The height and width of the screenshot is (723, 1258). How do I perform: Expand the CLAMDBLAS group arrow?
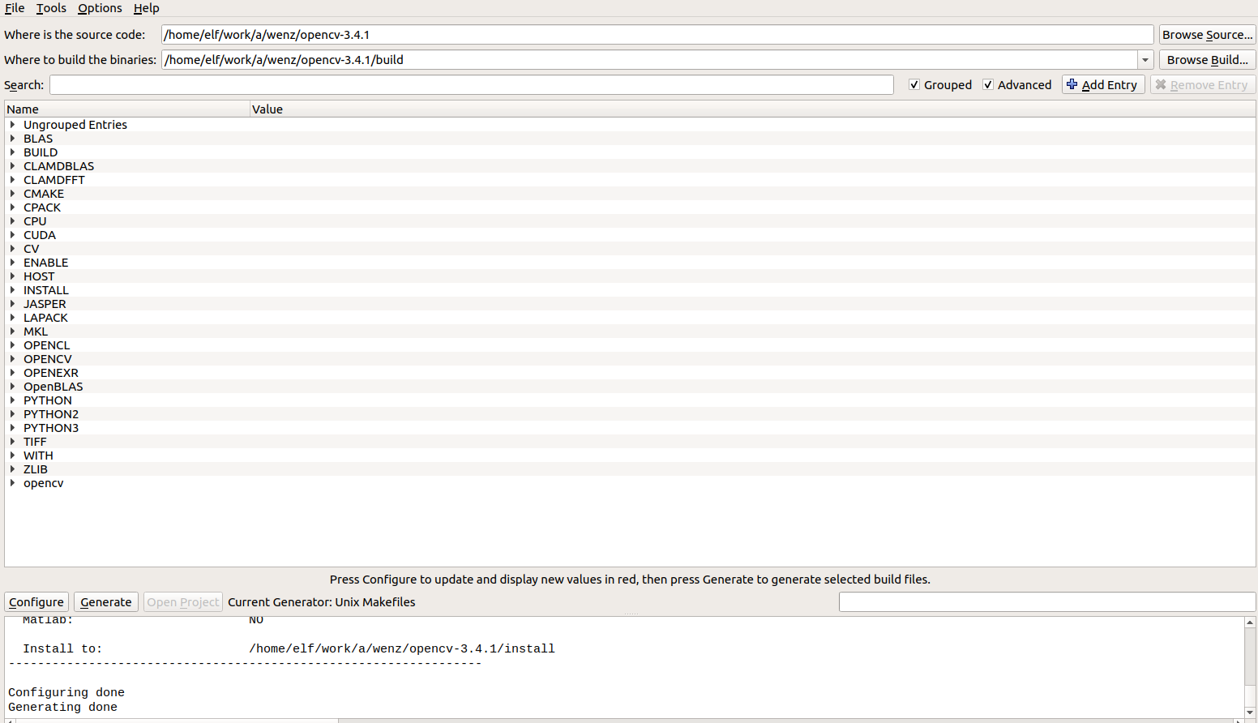tap(12, 166)
